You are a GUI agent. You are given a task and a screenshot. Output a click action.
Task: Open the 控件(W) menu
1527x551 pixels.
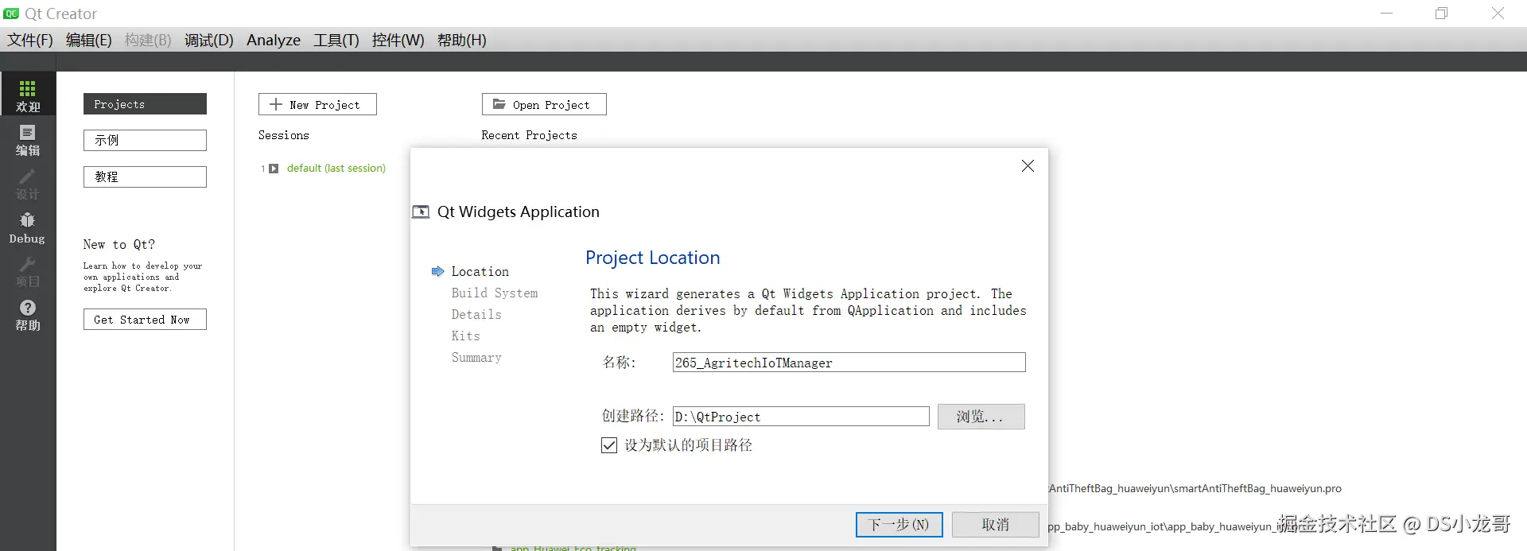click(398, 40)
